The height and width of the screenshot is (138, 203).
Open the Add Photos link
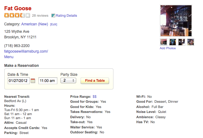(x=168, y=48)
